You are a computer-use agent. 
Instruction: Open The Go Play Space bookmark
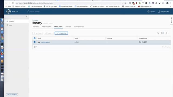[x=51, y=6]
